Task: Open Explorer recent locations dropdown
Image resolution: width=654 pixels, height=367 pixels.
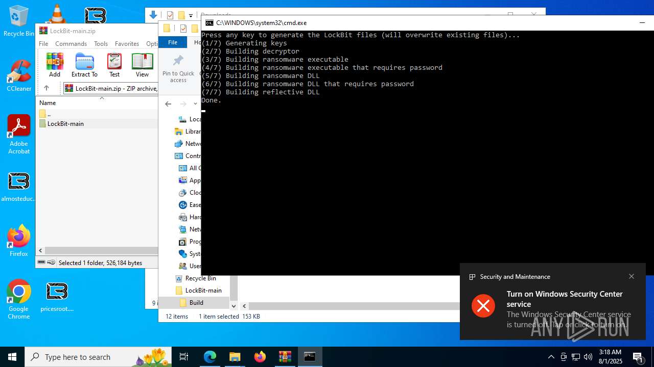Action: [x=195, y=104]
